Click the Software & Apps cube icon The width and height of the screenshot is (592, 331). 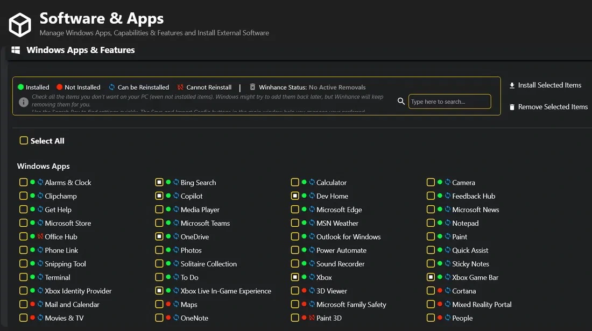point(20,25)
